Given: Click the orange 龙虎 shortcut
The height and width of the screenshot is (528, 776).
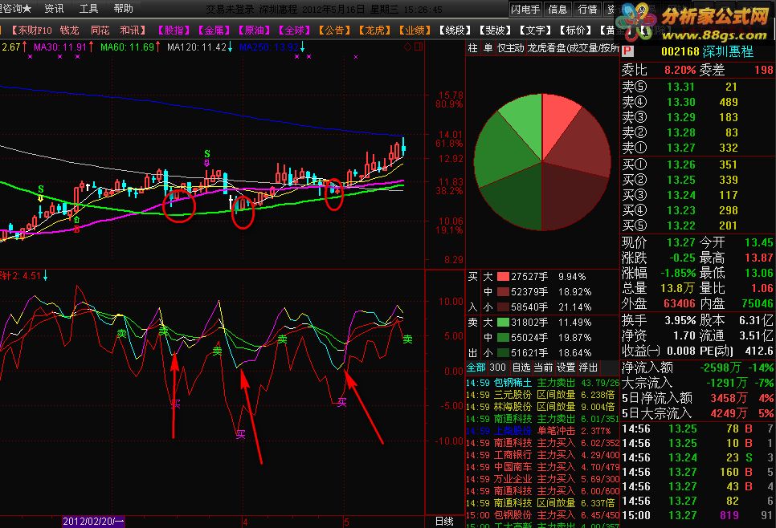Looking at the screenshot, I should click(x=374, y=30).
